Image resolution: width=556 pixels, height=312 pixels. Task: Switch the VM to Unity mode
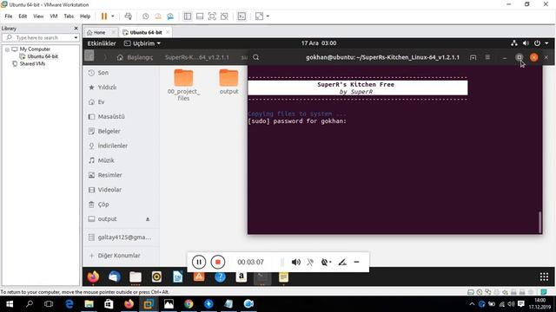[x=224, y=16]
